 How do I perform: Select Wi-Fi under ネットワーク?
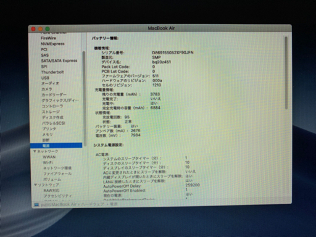[48, 162]
